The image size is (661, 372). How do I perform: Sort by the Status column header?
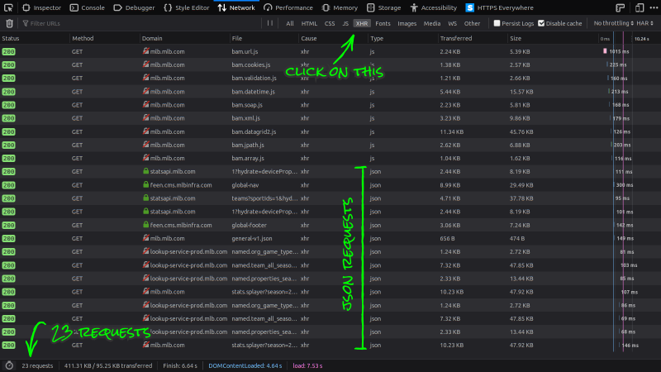pos(35,38)
